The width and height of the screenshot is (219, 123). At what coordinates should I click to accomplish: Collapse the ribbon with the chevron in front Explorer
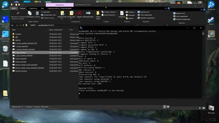(166, 8)
